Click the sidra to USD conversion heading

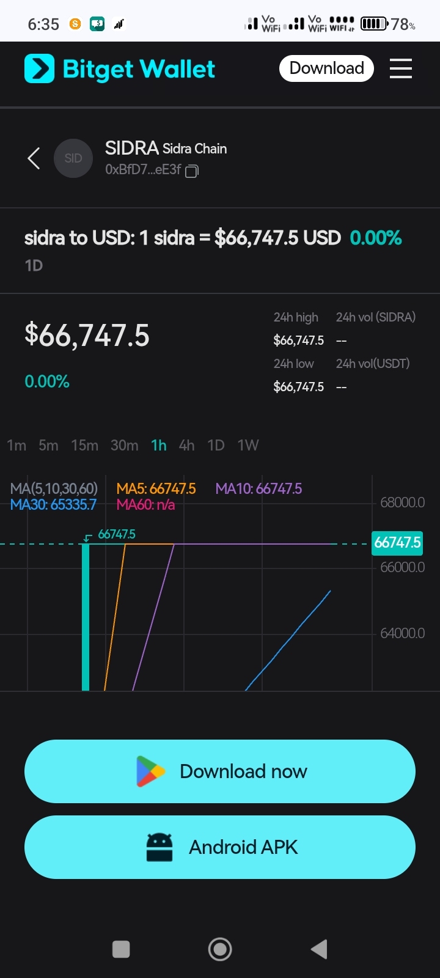click(182, 238)
